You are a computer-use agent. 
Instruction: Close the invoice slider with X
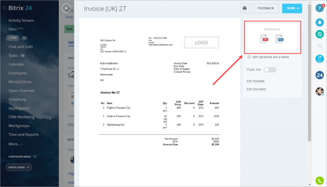point(66,8)
